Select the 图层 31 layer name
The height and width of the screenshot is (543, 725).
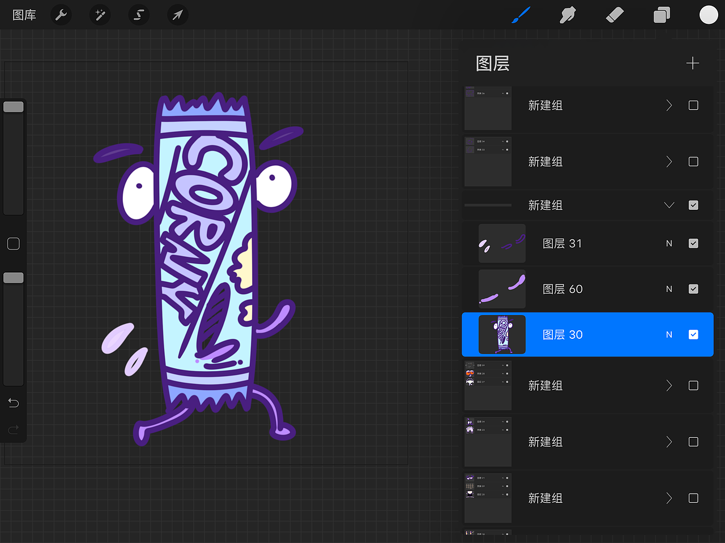pos(562,243)
